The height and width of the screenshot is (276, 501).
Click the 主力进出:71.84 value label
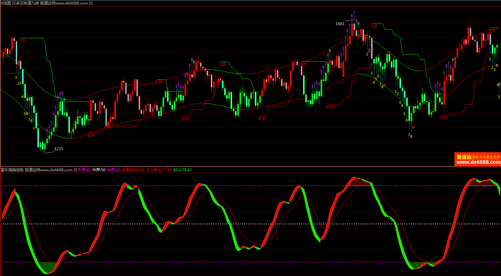[159, 170]
